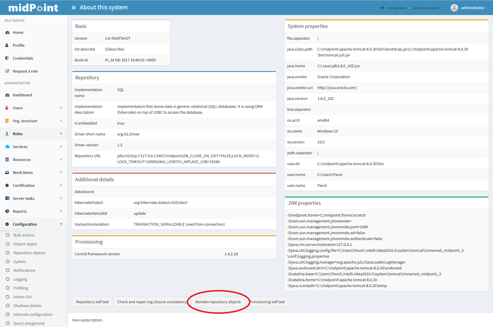The height and width of the screenshot is (327, 493).
Task: Click the Certification badge icon
Action: (7, 185)
